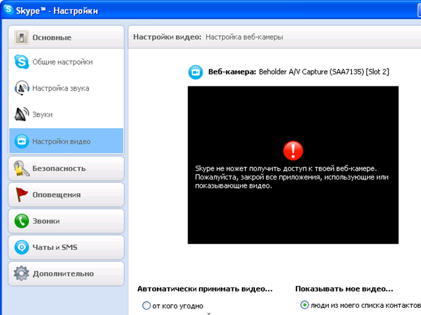The height and width of the screenshot is (315, 421).
Task: Click the red exclamation error icon
Action: point(293,151)
